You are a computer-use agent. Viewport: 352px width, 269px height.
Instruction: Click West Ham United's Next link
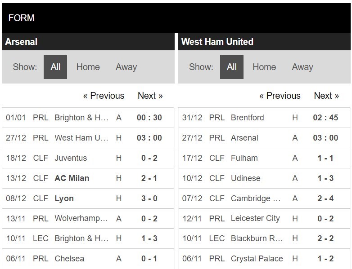[326, 96]
